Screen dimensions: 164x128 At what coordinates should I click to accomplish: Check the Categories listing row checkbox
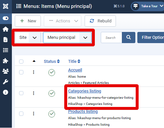[21, 93]
